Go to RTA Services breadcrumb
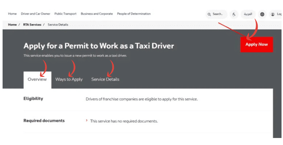The height and width of the screenshot is (145, 283). click(x=32, y=24)
